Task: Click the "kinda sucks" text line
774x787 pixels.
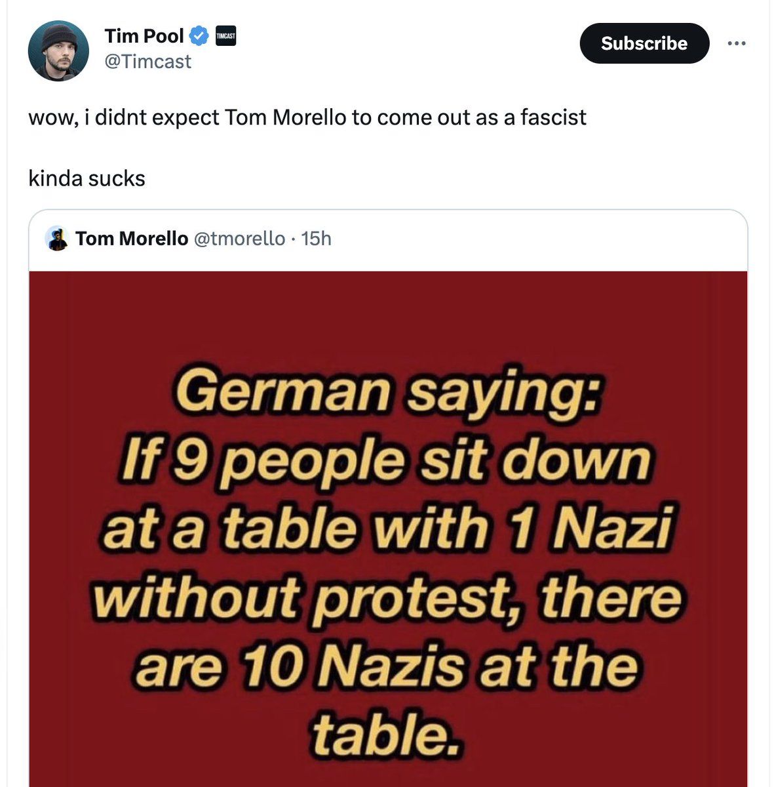Action: pyautogui.click(x=87, y=178)
